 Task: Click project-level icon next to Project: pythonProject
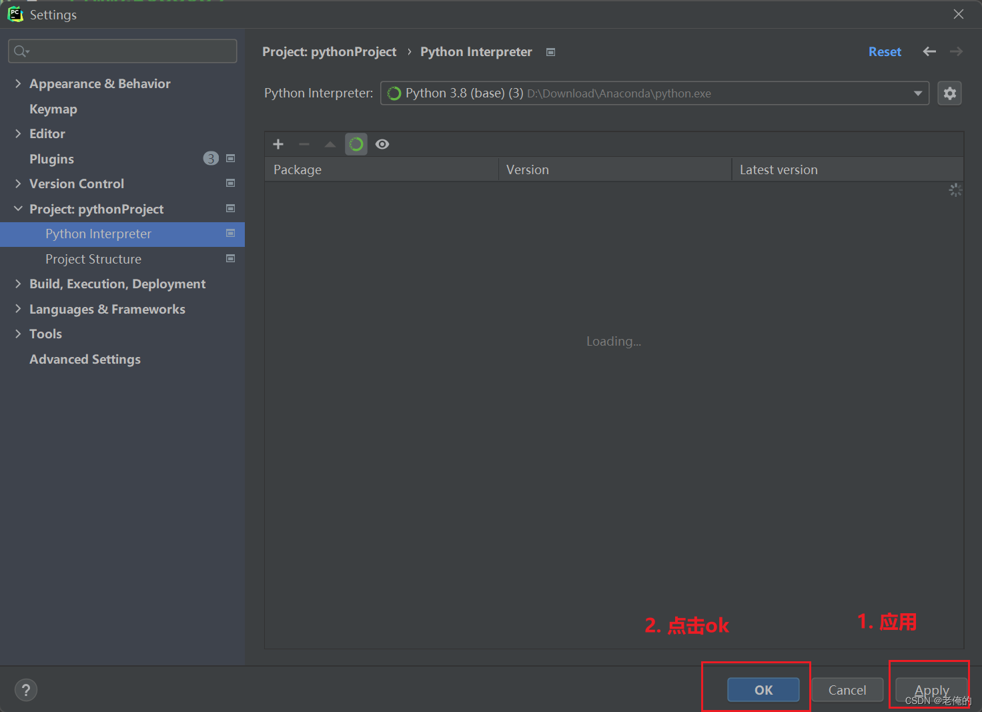230,208
